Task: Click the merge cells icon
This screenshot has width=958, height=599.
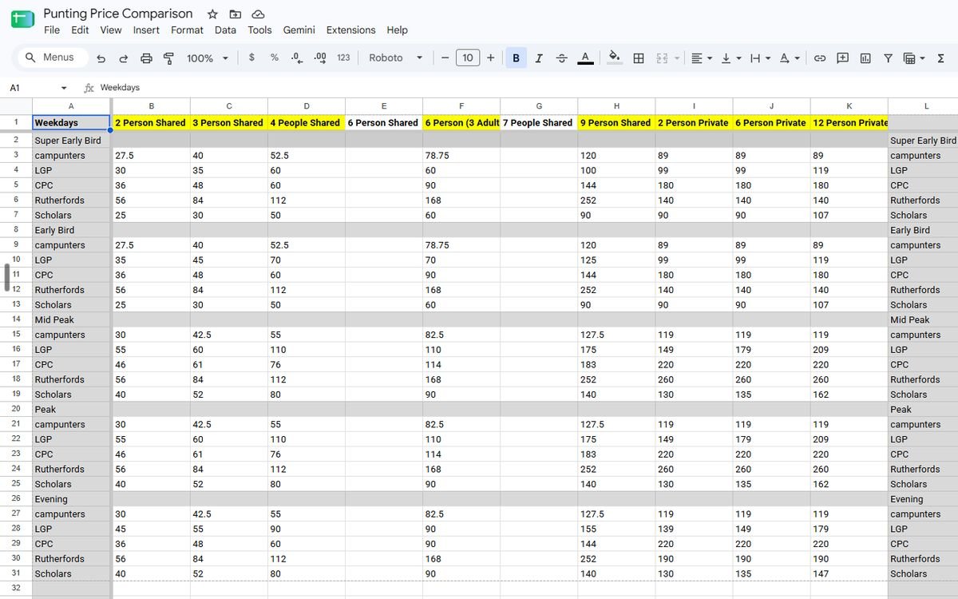Action: (x=662, y=58)
